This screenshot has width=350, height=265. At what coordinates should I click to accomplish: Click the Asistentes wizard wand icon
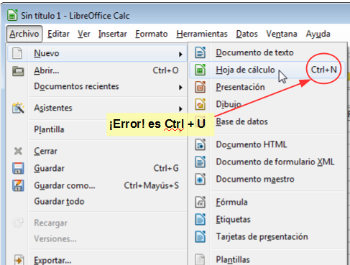18,108
